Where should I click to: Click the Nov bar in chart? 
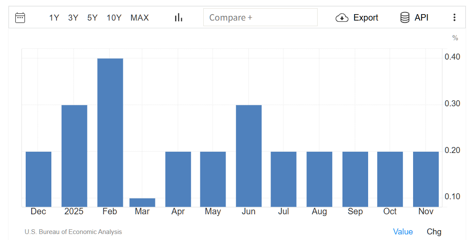426,179
